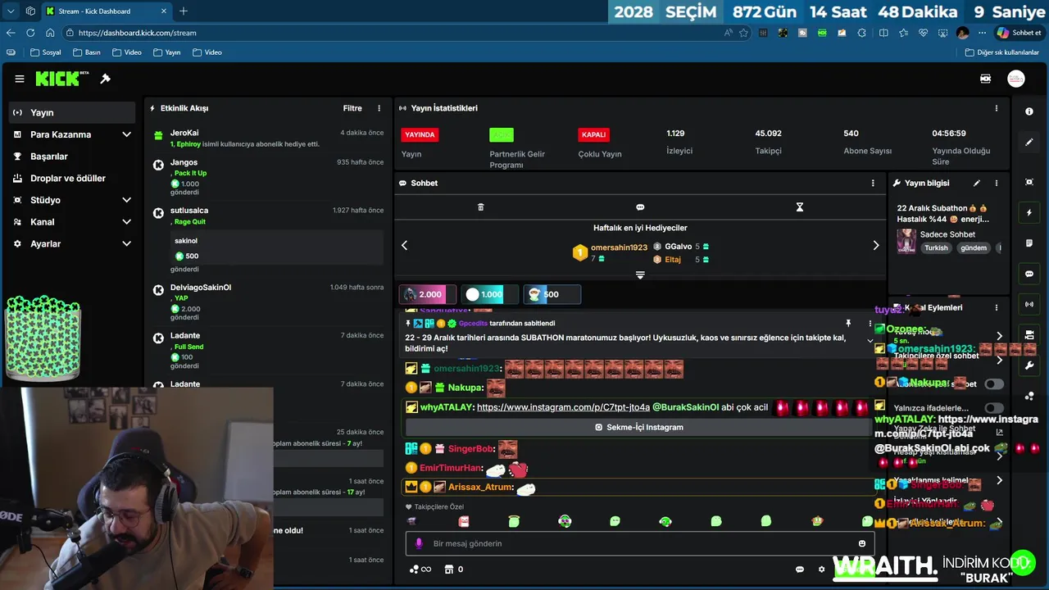This screenshot has height=590, width=1049.
Task: Click the Filtre button in activity feed
Action: click(x=352, y=108)
